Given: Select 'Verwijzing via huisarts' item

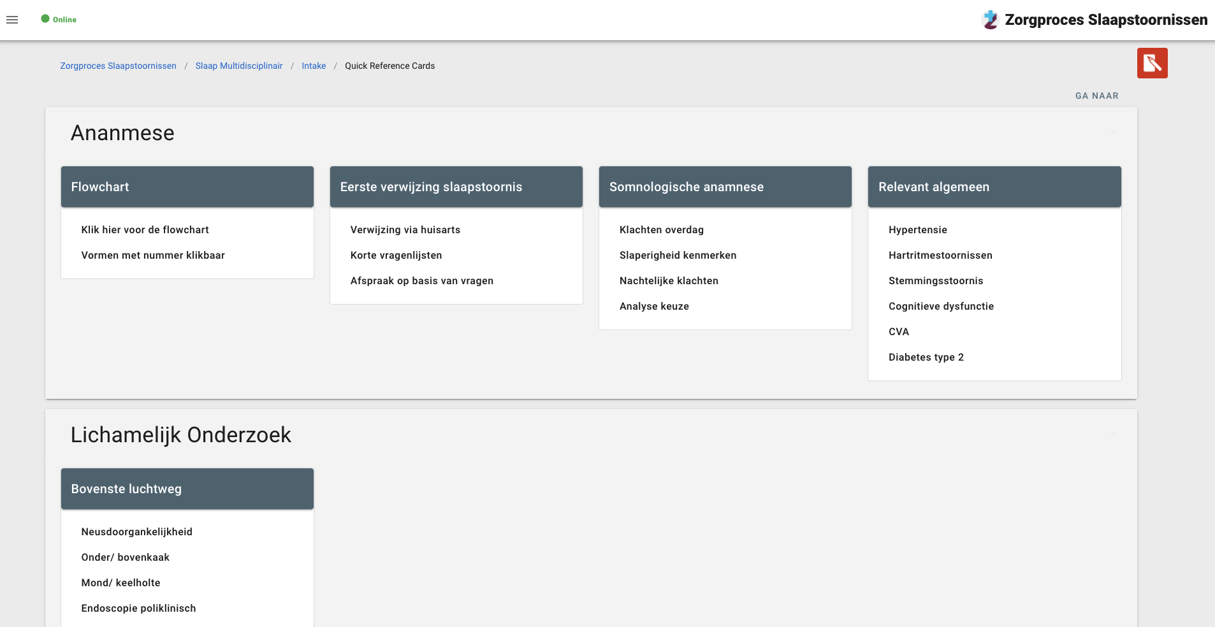Looking at the screenshot, I should coord(405,229).
